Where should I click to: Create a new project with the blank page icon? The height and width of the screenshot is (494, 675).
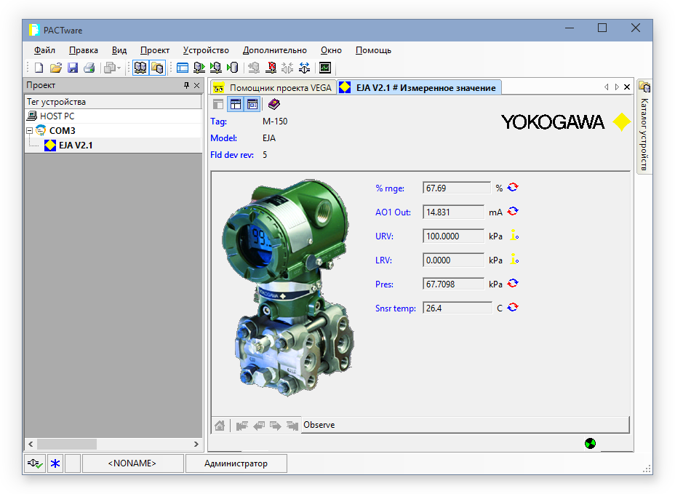[39, 68]
